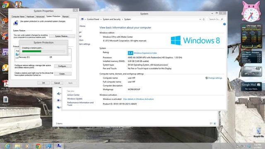Open the CPU Usage gadget
265x149 pixels.
pyautogui.click(x=251, y=36)
